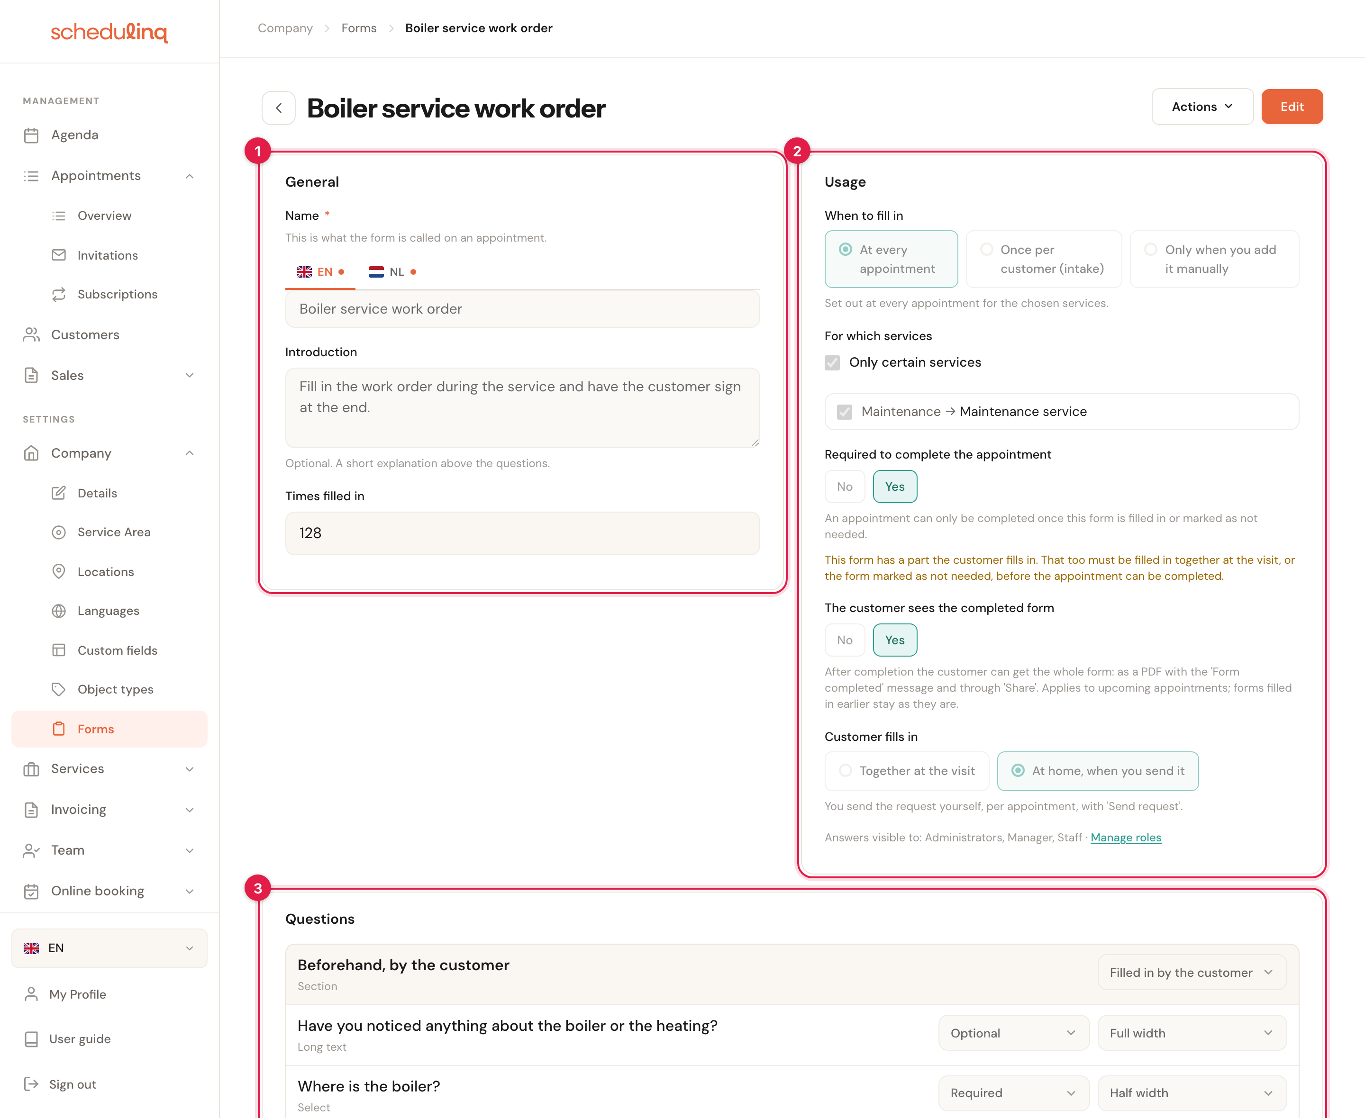Click the Name input field

[522, 309]
